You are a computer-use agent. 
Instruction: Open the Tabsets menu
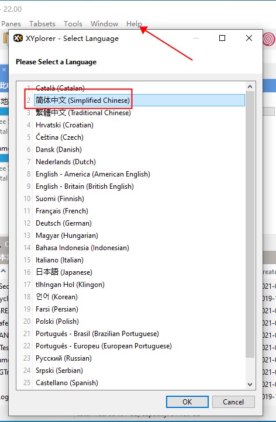pyautogui.click(x=42, y=24)
